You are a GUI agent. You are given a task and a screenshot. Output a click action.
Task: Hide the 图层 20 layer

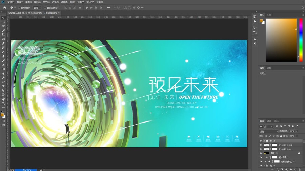261,153
